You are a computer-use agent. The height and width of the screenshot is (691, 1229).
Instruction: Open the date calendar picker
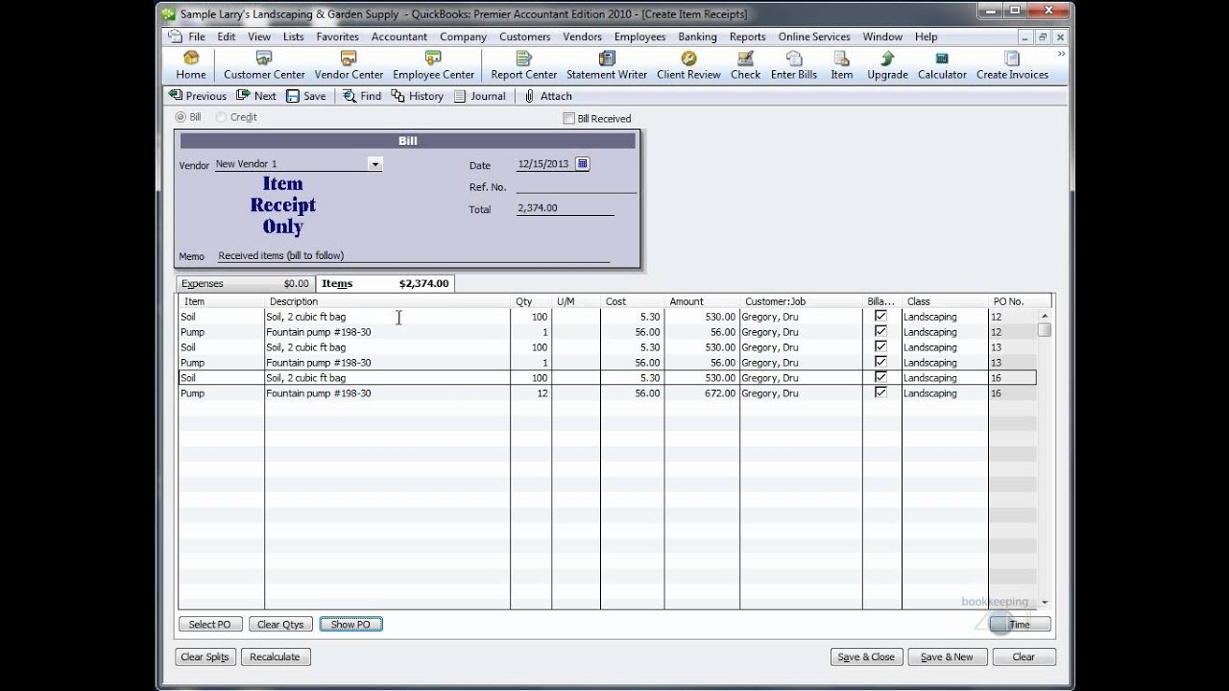click(x=582, y=164)
